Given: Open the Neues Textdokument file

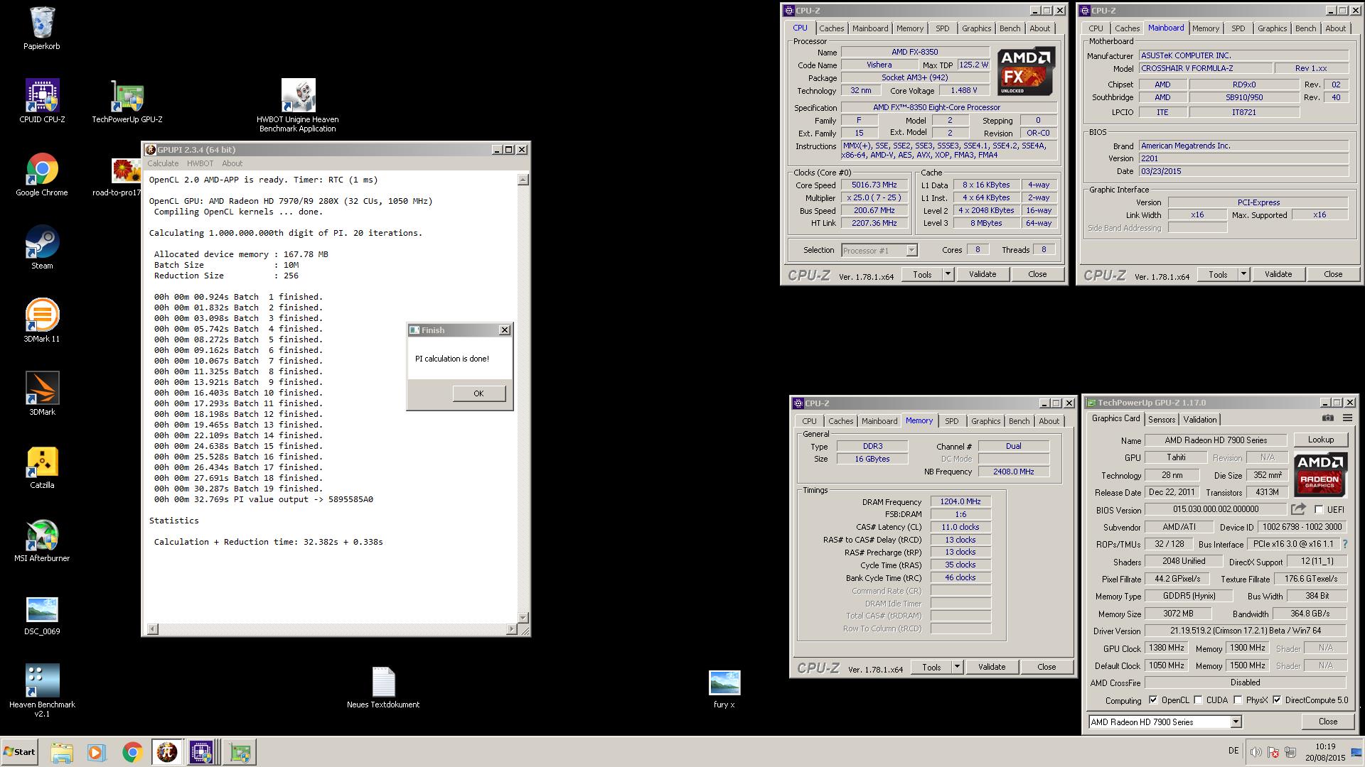Looking at the screenshot, I should pyautogui.click(x=383, y=687).
